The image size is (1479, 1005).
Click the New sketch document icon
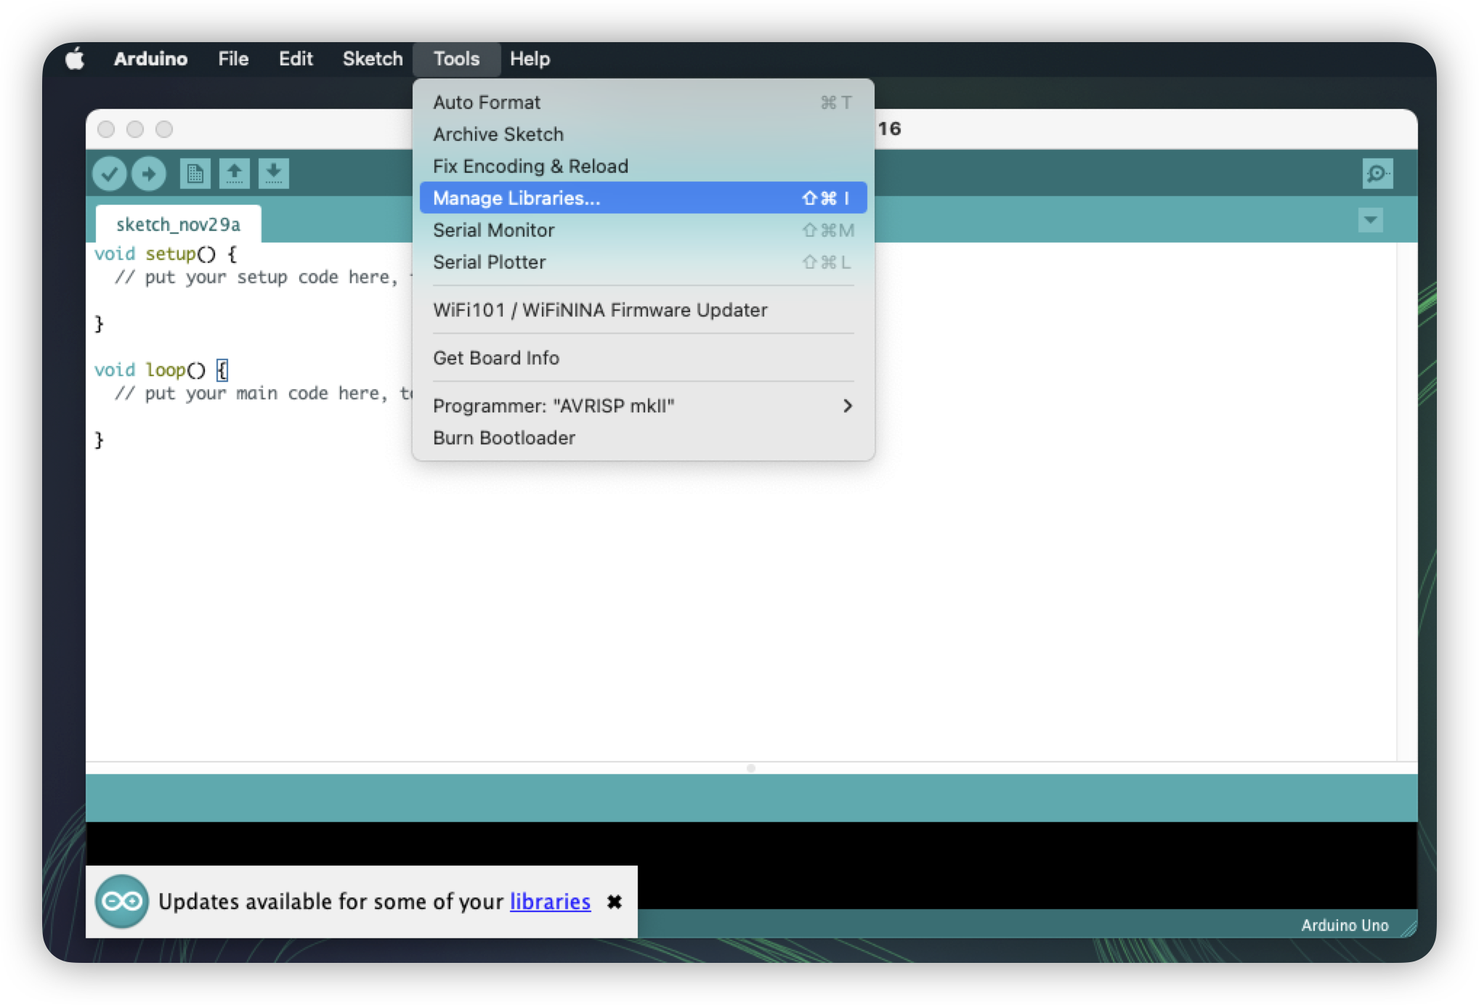tap(195, 174)
